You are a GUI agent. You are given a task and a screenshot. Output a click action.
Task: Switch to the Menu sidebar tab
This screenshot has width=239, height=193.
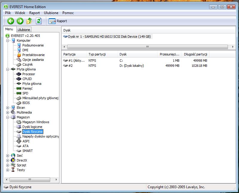click(9, 29)
